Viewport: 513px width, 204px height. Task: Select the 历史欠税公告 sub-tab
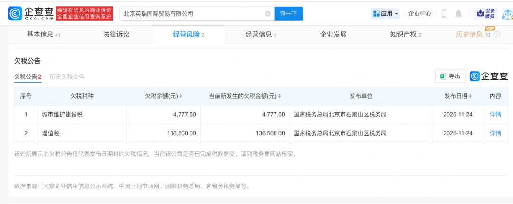(x=67, y=77)
